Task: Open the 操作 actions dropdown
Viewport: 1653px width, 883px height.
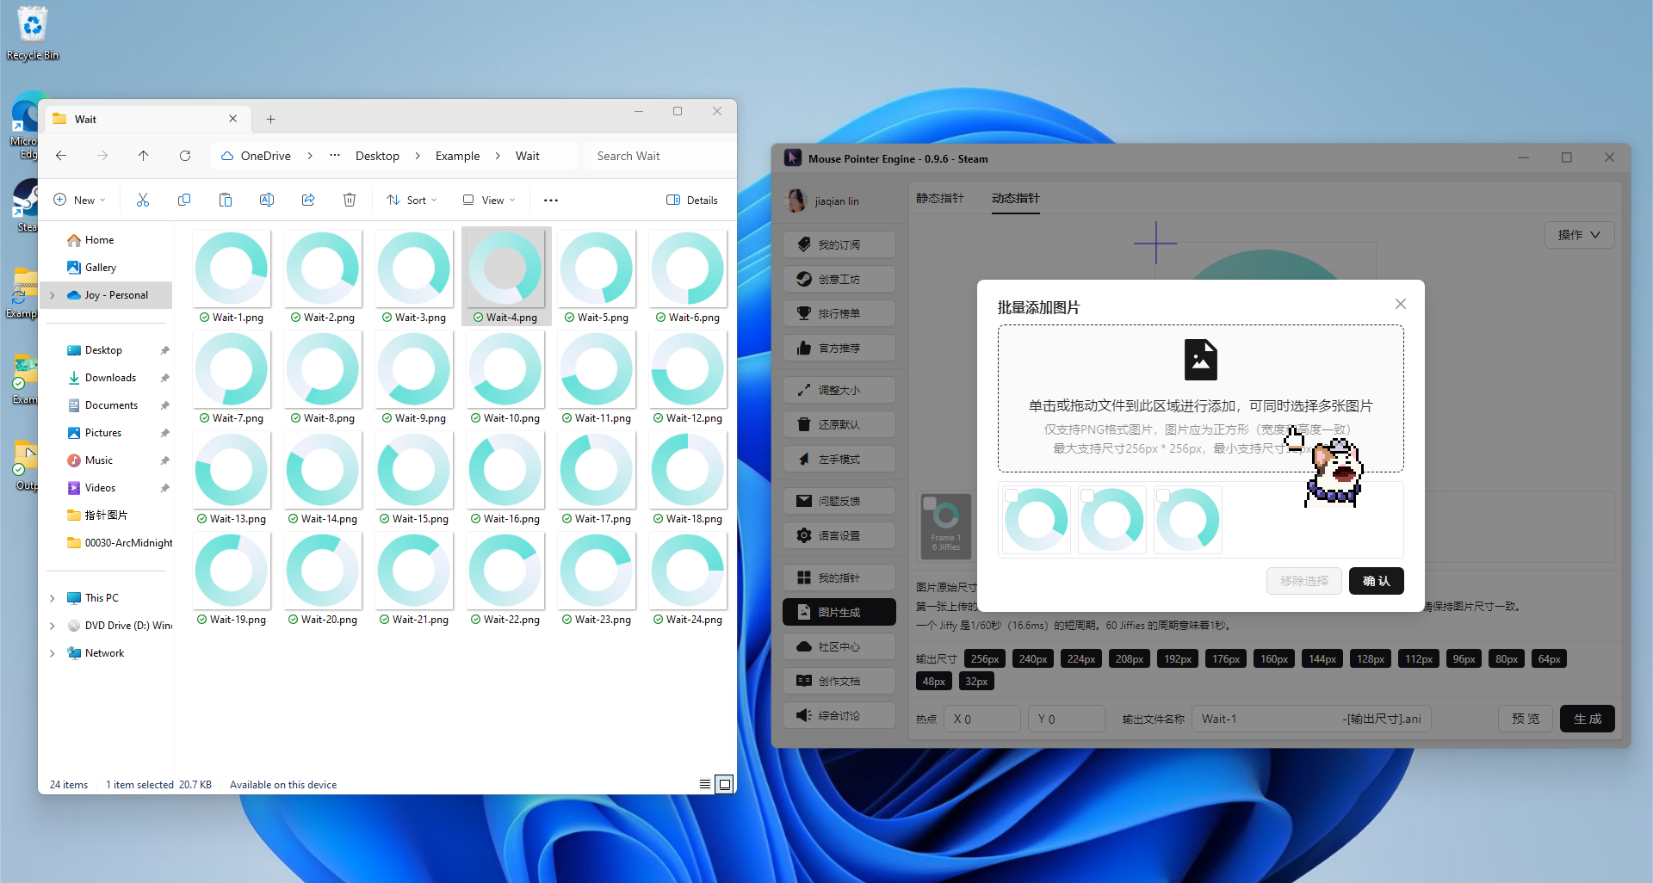Action: click(x=1578, y=234)
